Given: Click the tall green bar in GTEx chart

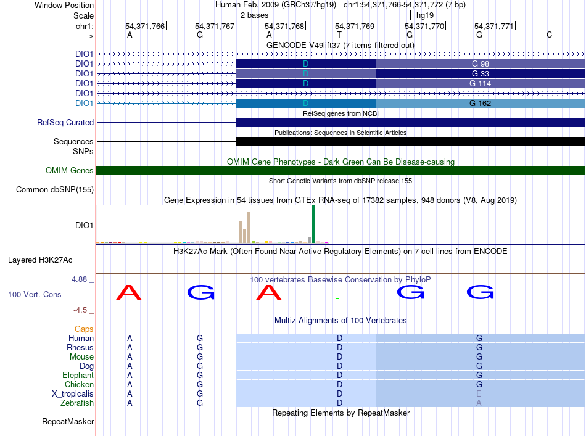Looking at the screenshot, I should tap(313, 224).
